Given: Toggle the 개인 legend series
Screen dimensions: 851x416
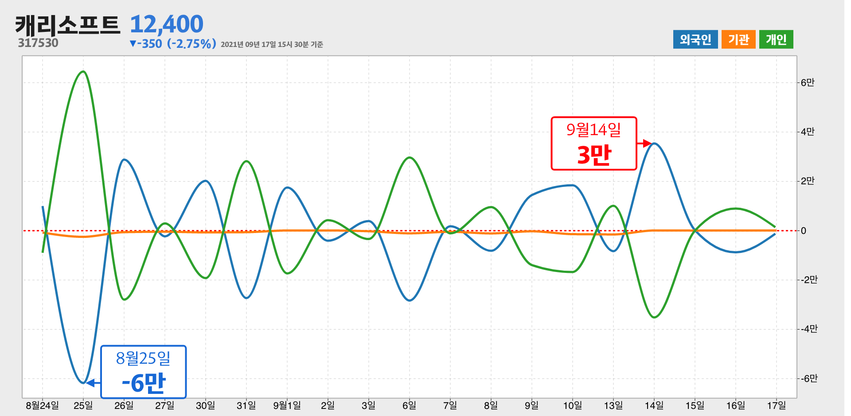Looking at the screenshot, I should click(x=776, y=39).
